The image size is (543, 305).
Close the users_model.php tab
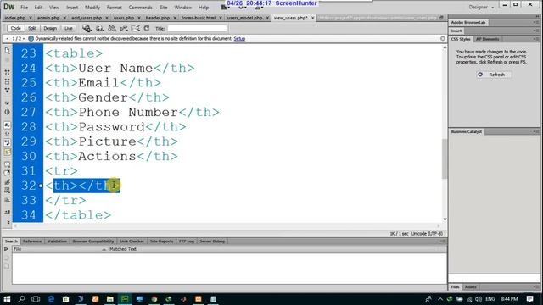coord(267,18)
